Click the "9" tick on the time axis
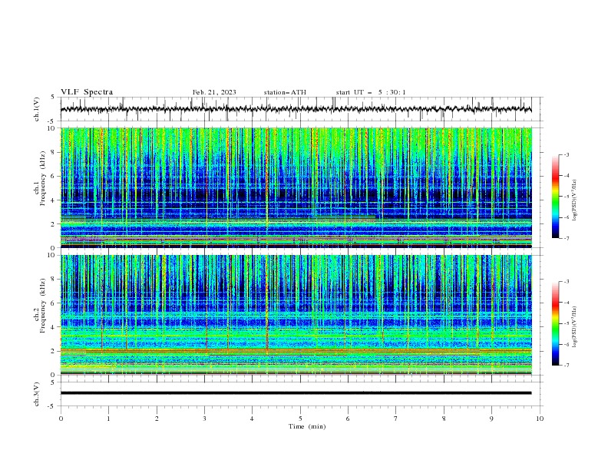This screenshot has width=608, height=470. point(491,419)
